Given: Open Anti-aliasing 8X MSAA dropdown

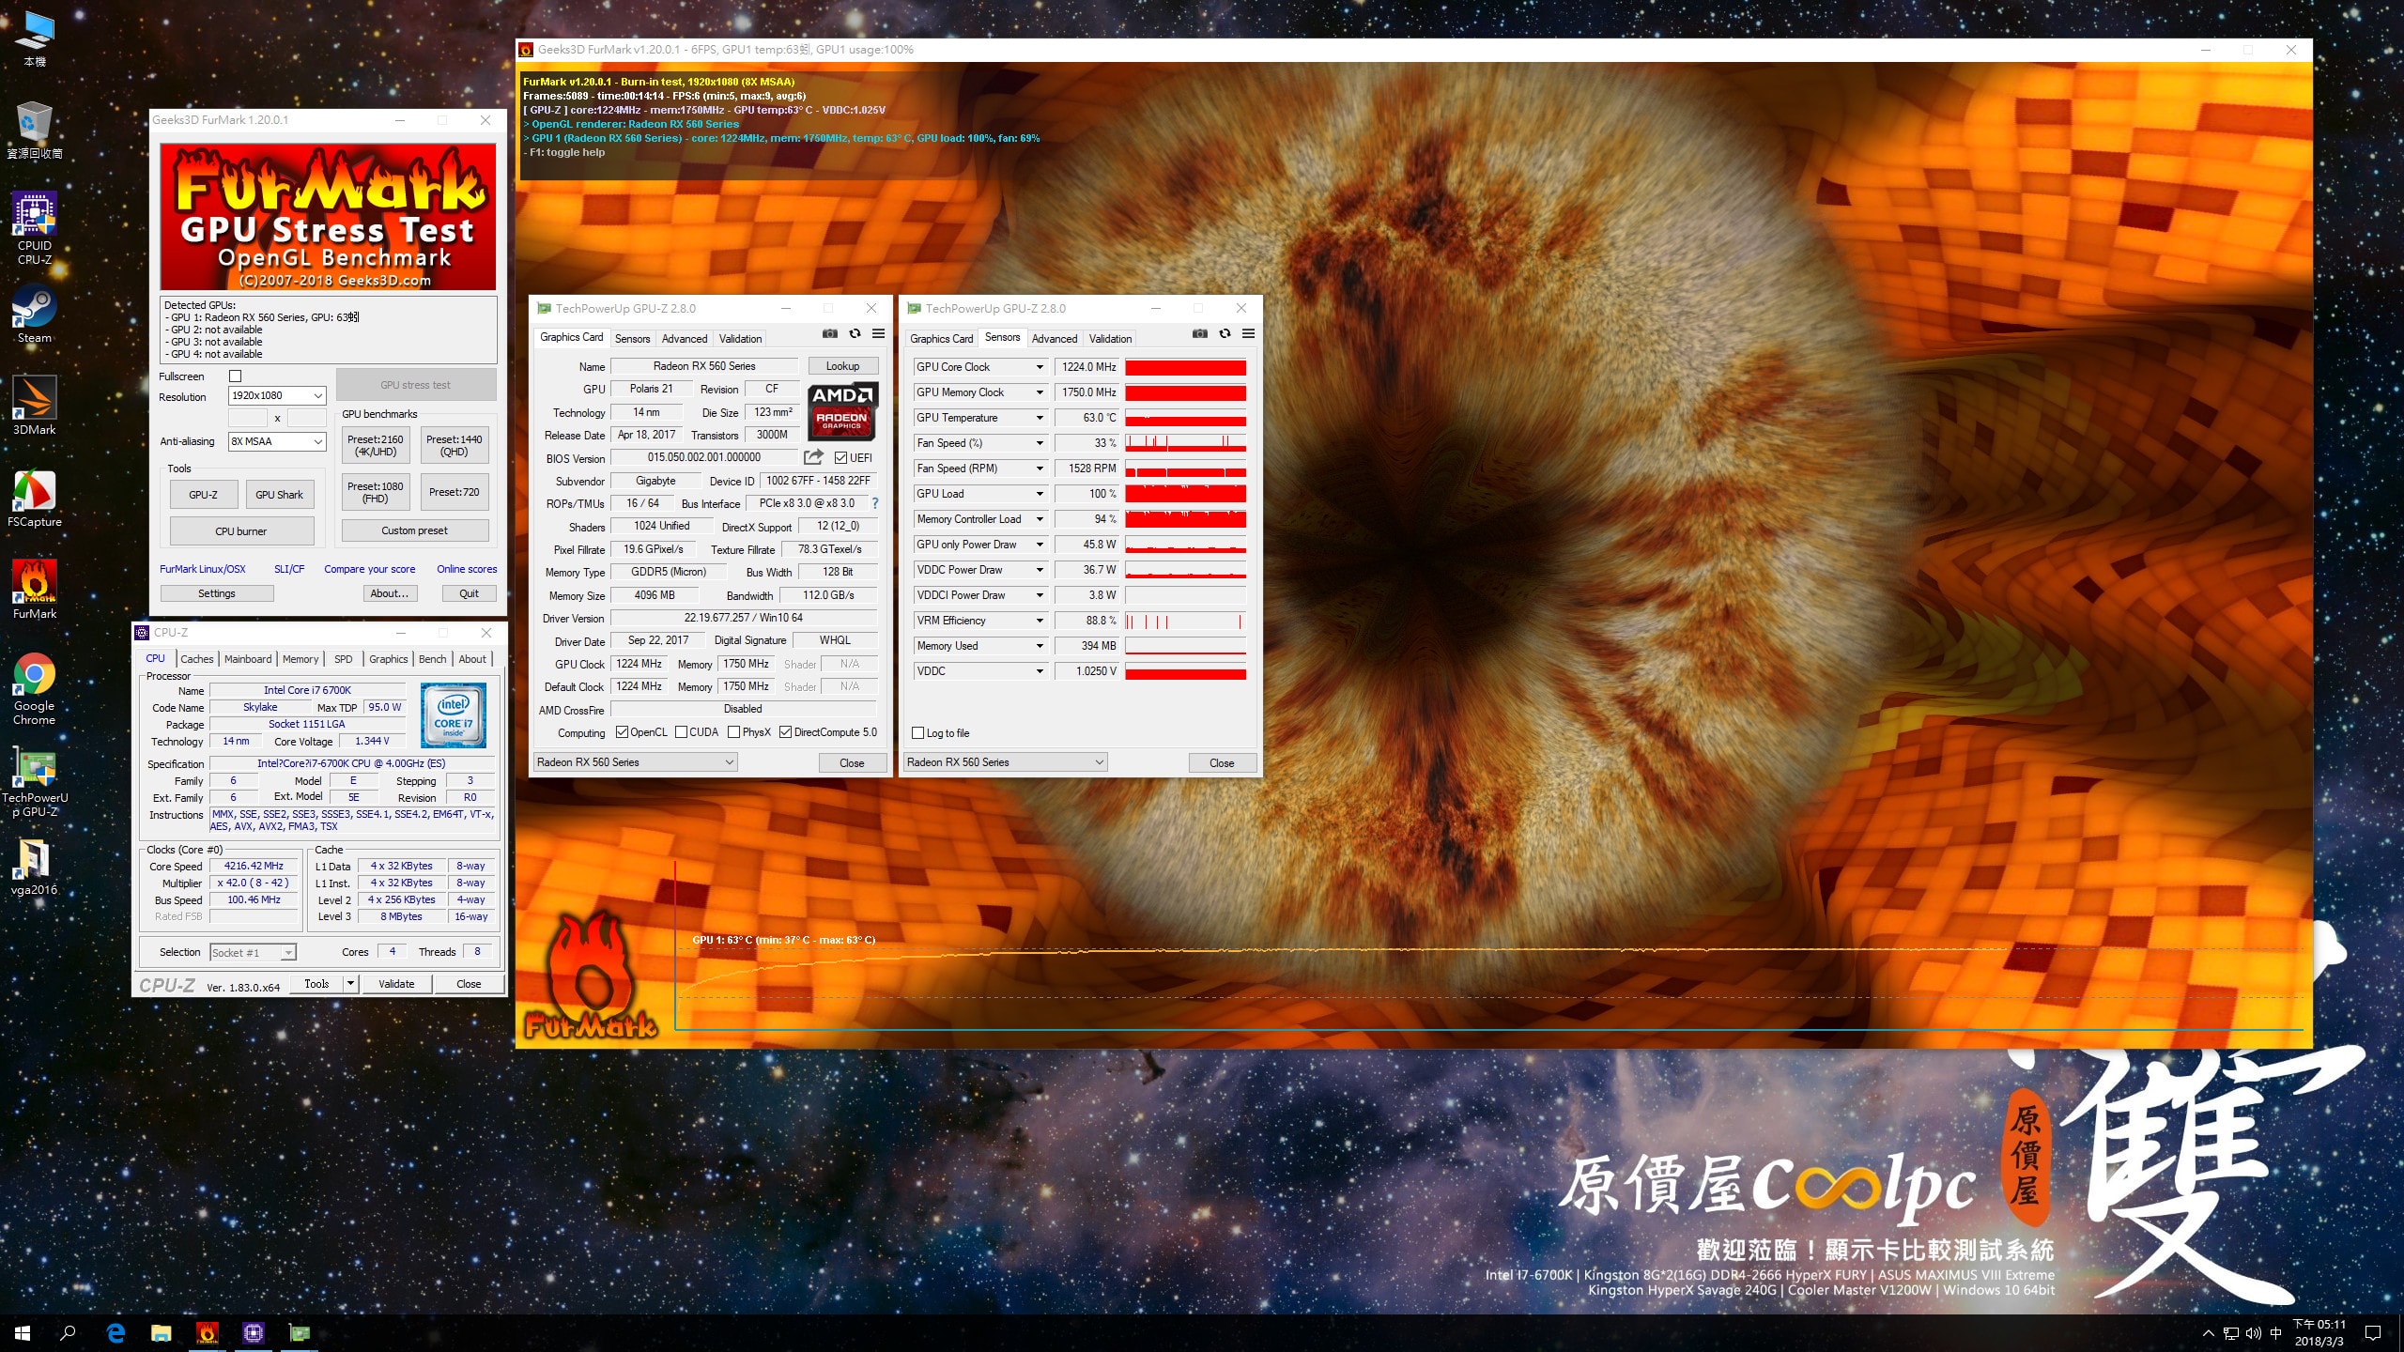Looking at the screenshot, I should (x=277, y=441).
